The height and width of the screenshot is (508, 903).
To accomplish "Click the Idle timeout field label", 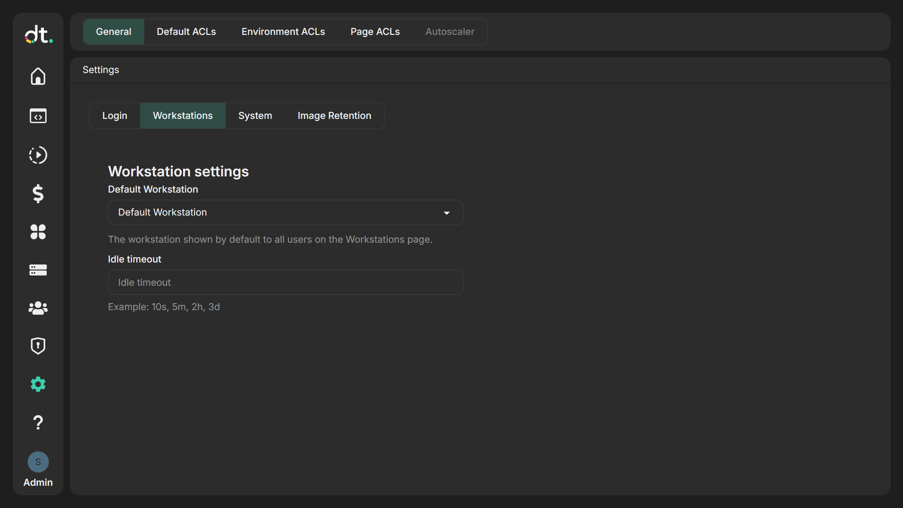I will tap(135, 259).
